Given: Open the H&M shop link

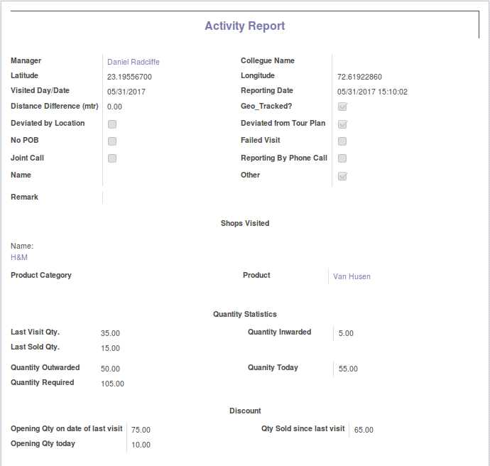Looking at the screenshot, I should [x=19, y=257].
